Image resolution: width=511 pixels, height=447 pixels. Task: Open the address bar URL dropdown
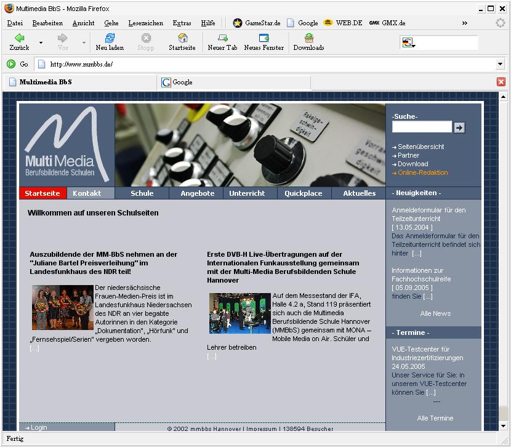tap(500, 64)
